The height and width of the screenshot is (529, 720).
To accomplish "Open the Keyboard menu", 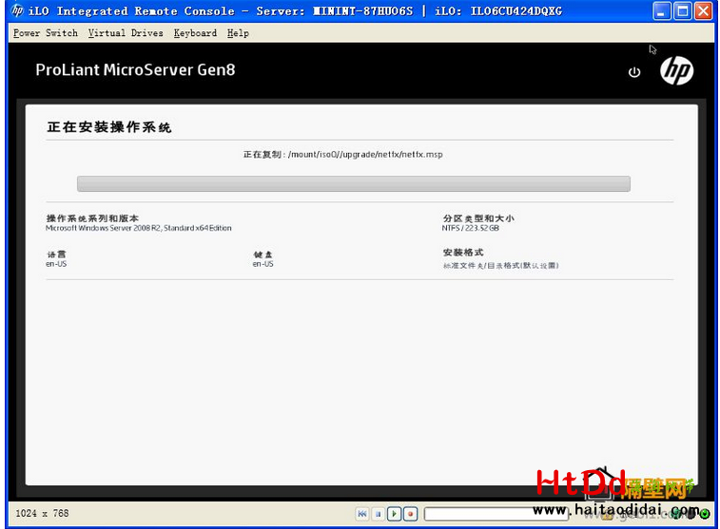I will 195,33.
